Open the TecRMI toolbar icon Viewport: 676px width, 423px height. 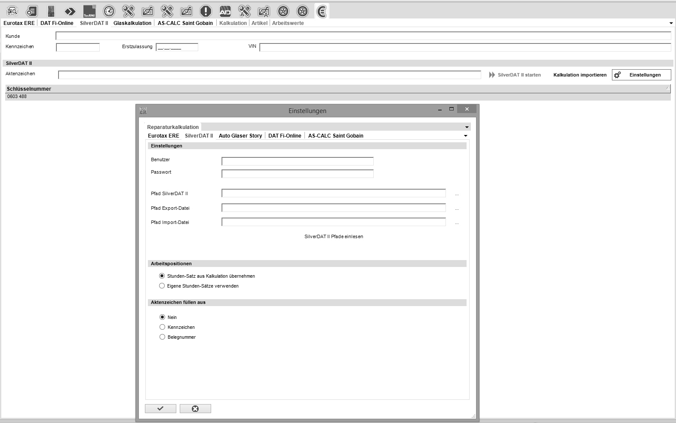click(89, 11)
